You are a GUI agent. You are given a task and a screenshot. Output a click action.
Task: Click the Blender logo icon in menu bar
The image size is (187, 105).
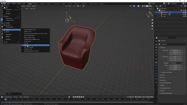(1, 3)
